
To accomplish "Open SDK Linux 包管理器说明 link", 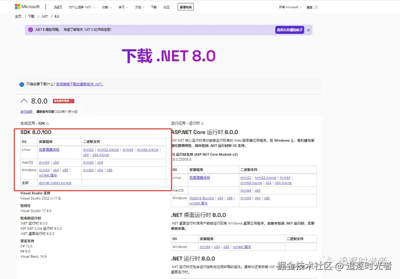I will pos(49,150).
